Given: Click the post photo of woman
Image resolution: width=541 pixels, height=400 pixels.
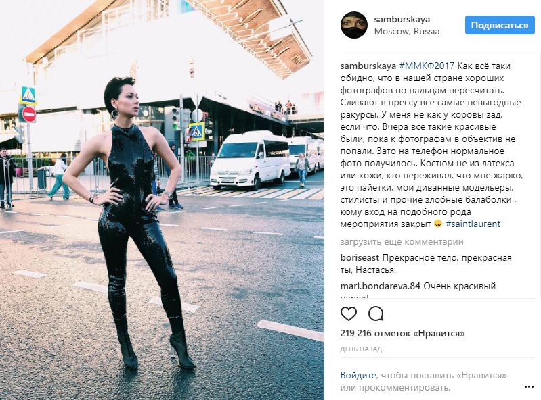Looking at the screenshot, I should click(x=162, y=200).
